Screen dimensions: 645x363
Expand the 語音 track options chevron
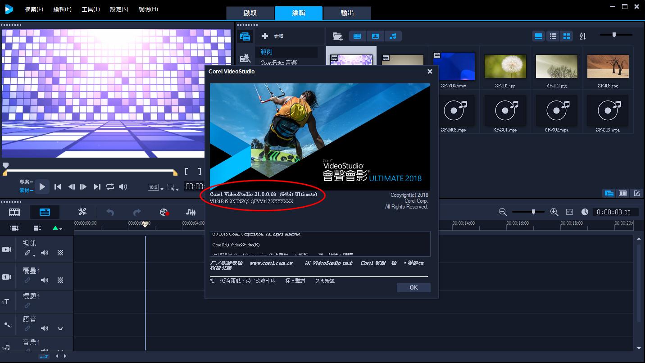(60, 329)
